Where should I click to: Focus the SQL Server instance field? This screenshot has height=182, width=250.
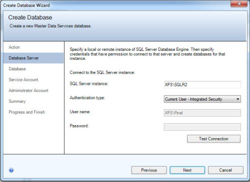(x=202, y=85)
